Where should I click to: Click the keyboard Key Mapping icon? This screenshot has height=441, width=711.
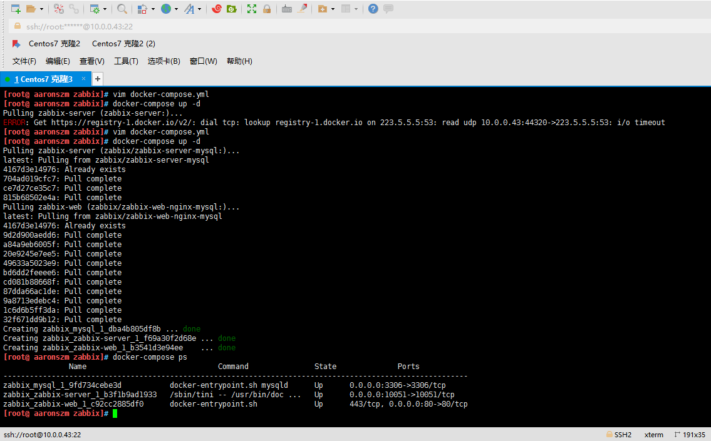tap(286, 9)
